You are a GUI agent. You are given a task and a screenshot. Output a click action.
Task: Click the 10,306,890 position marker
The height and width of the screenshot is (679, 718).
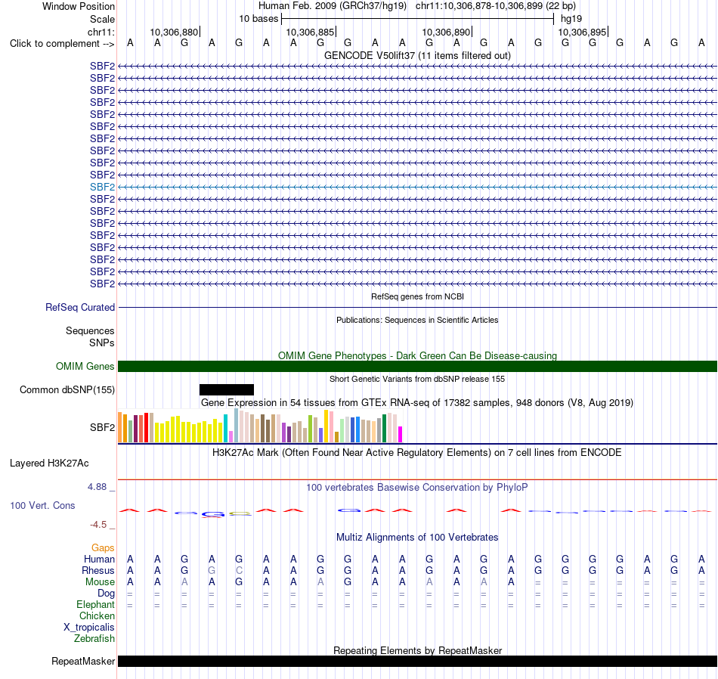tap(446, 32)
